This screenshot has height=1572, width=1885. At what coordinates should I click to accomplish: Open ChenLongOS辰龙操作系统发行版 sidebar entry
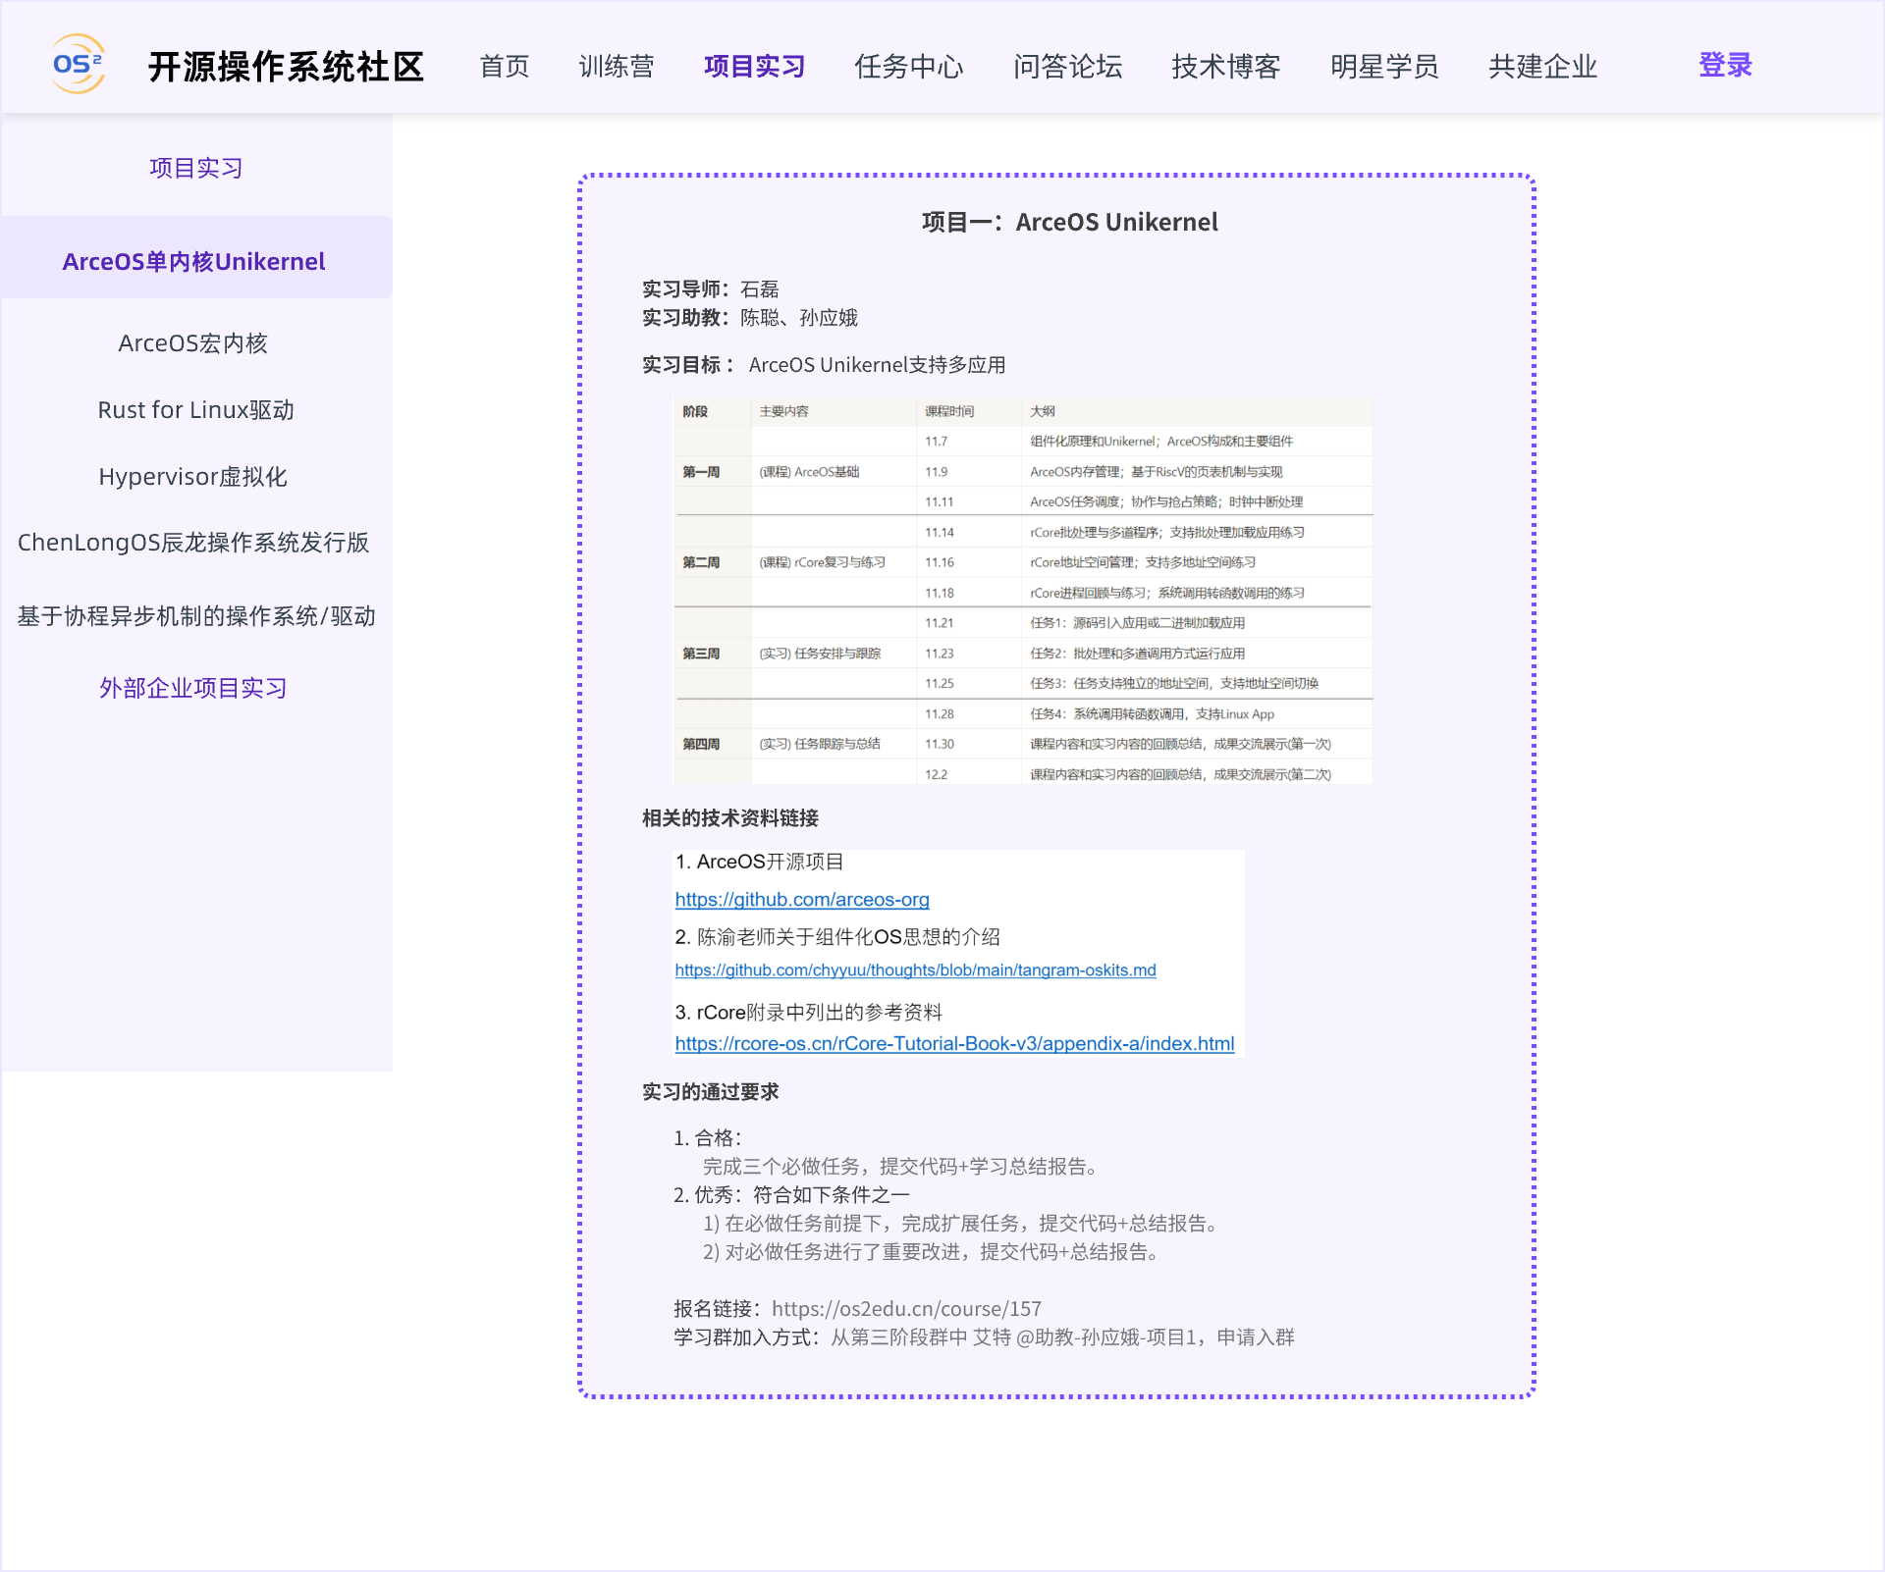193,543
